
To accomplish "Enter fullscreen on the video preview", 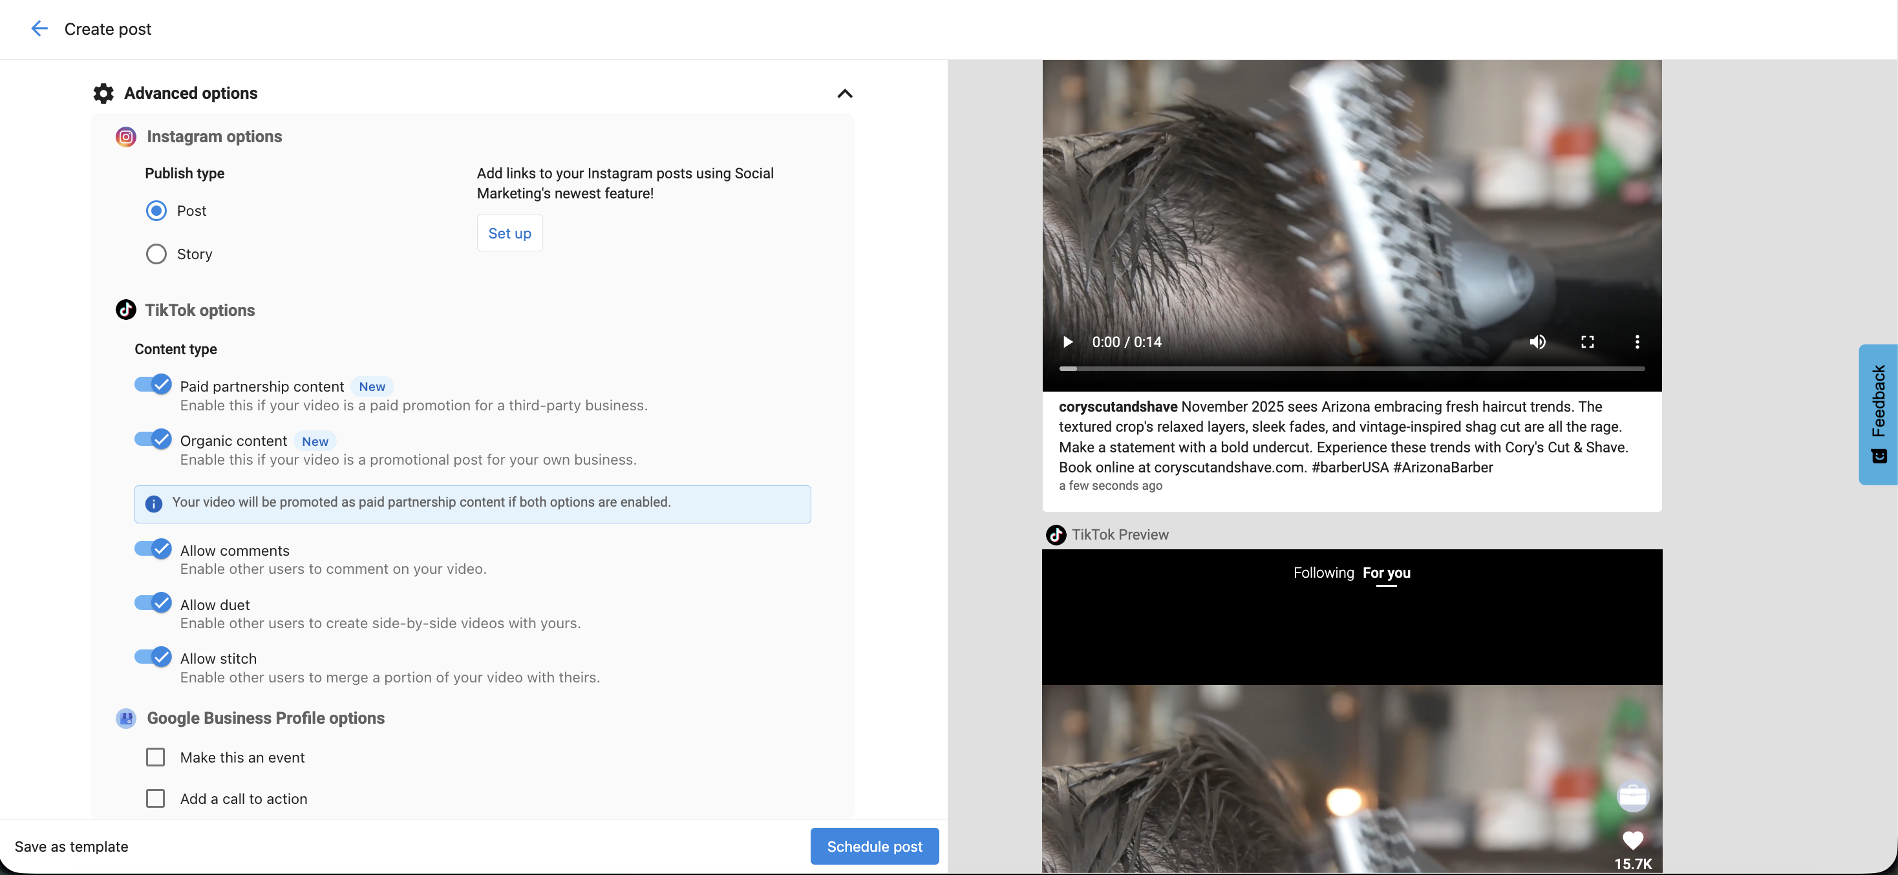I will [x=1588, y=342].
